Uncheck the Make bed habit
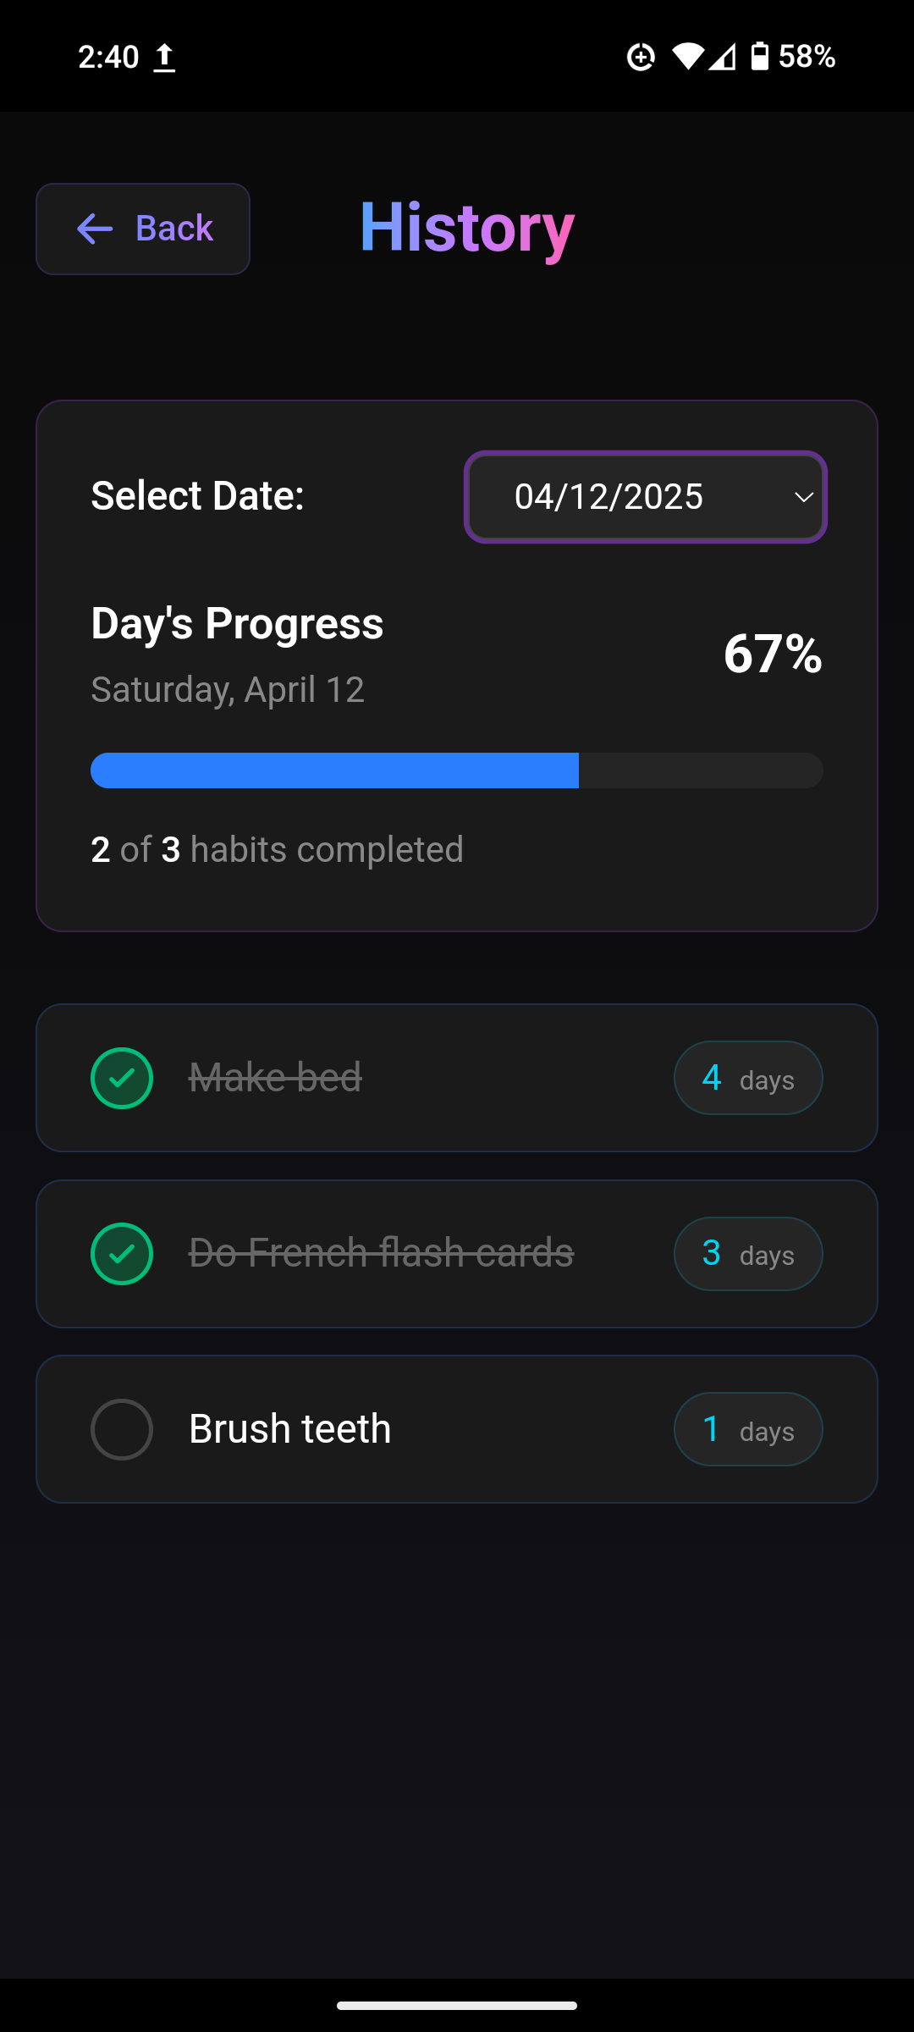This screenshot has height=2032, width=914. [122, 1078]
